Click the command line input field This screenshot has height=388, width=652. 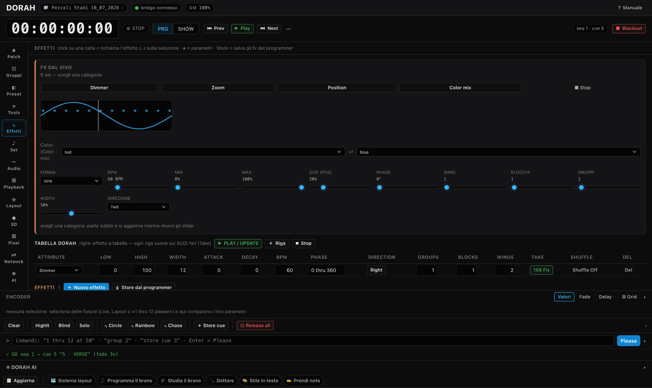[313, 340]
